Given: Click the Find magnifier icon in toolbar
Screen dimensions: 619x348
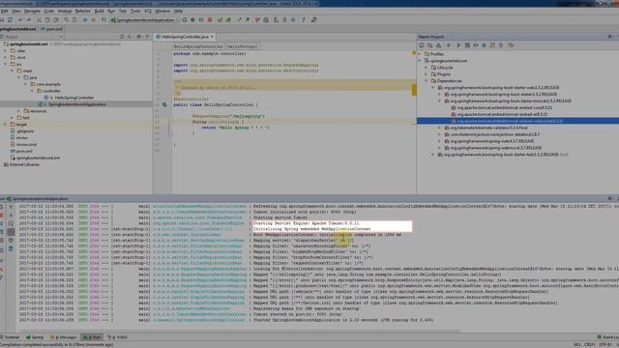Looking at the screenshot, I should click(66, 19).
